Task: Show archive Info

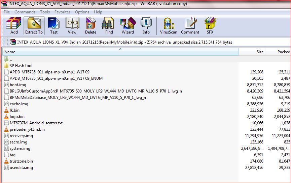Action: pos(146,25)
